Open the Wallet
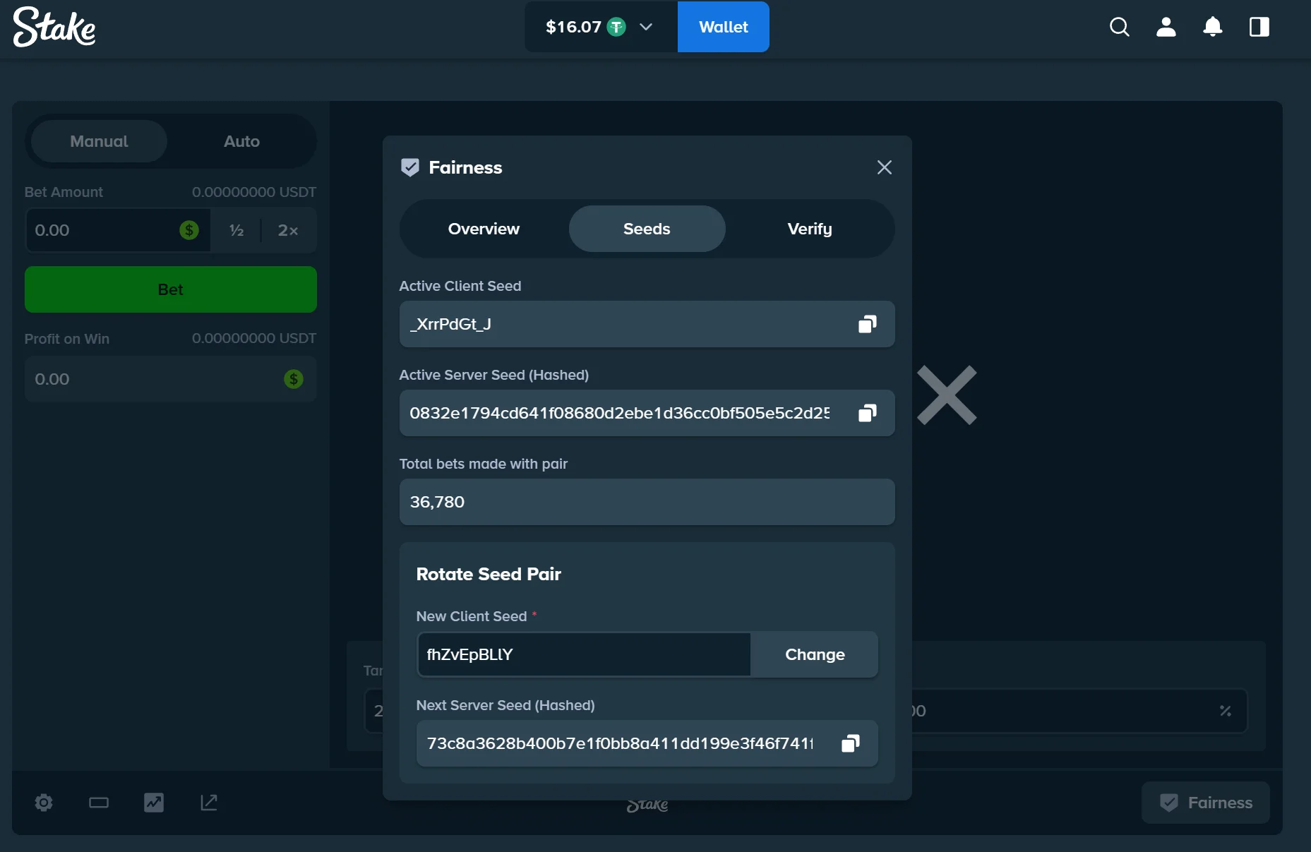1311x852 pixels. 723,27
